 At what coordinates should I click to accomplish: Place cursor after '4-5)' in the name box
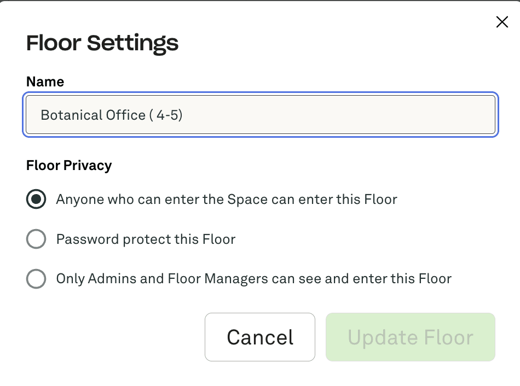183,115
